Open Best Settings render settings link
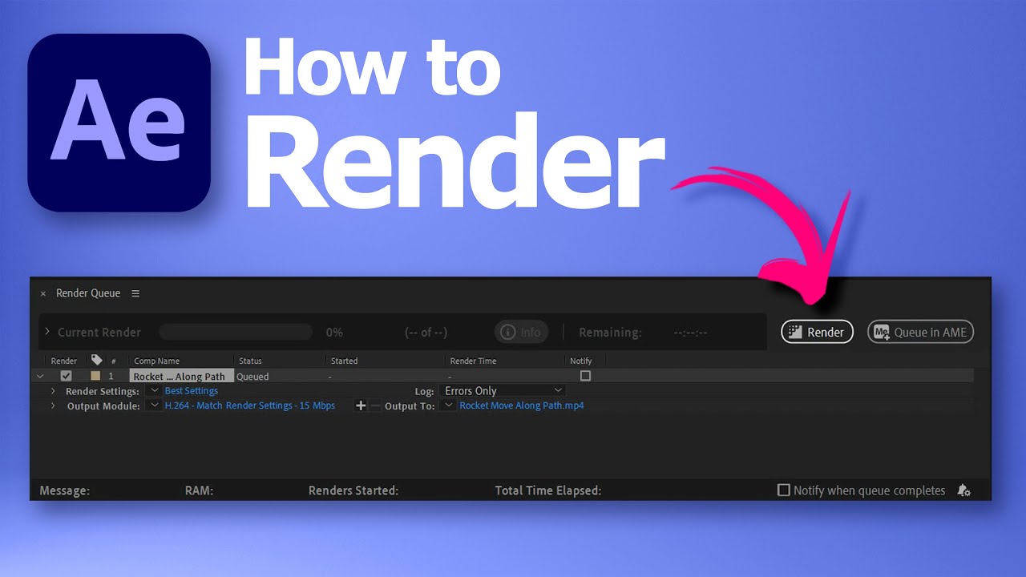 (192, 391)
